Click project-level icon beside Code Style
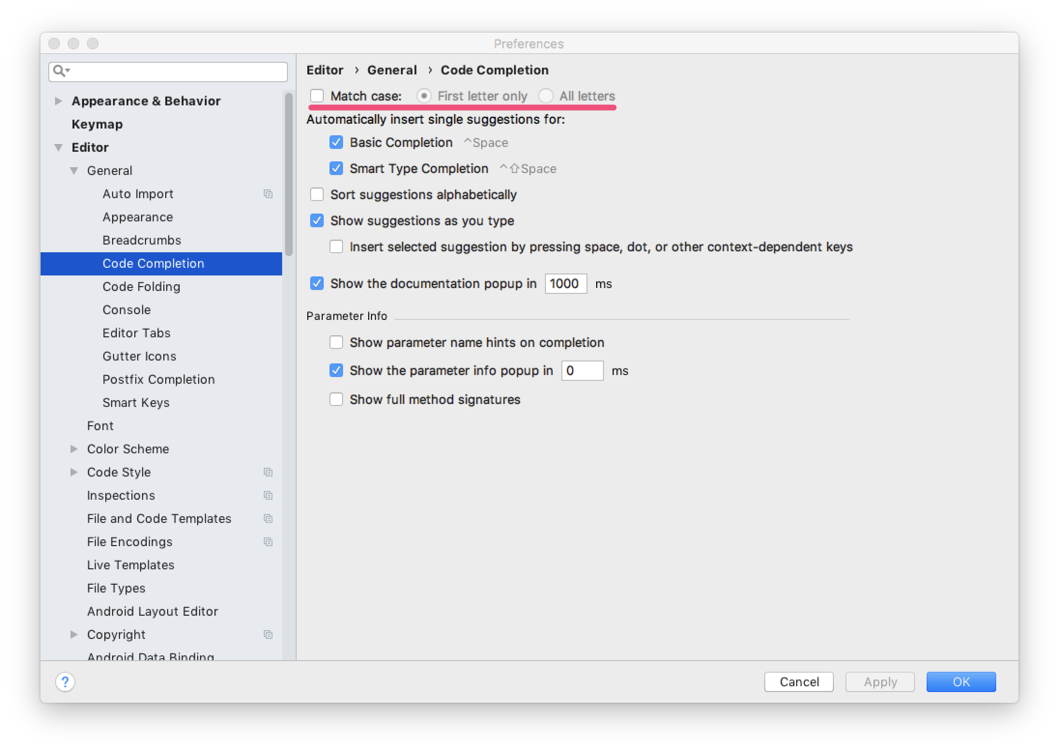Image resolution: width=1059 pixels, height=751 pixels. coord(268,472)
